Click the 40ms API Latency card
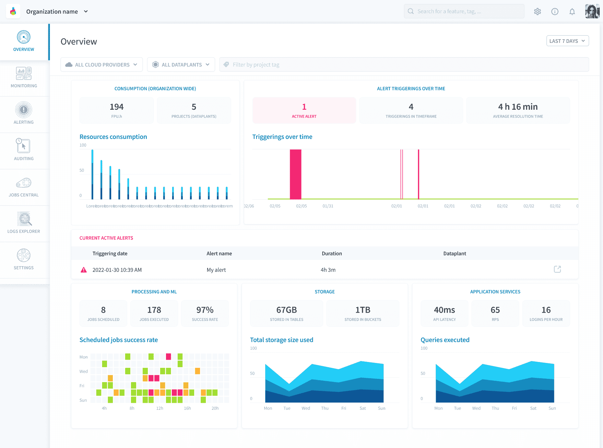 (444, 314)
